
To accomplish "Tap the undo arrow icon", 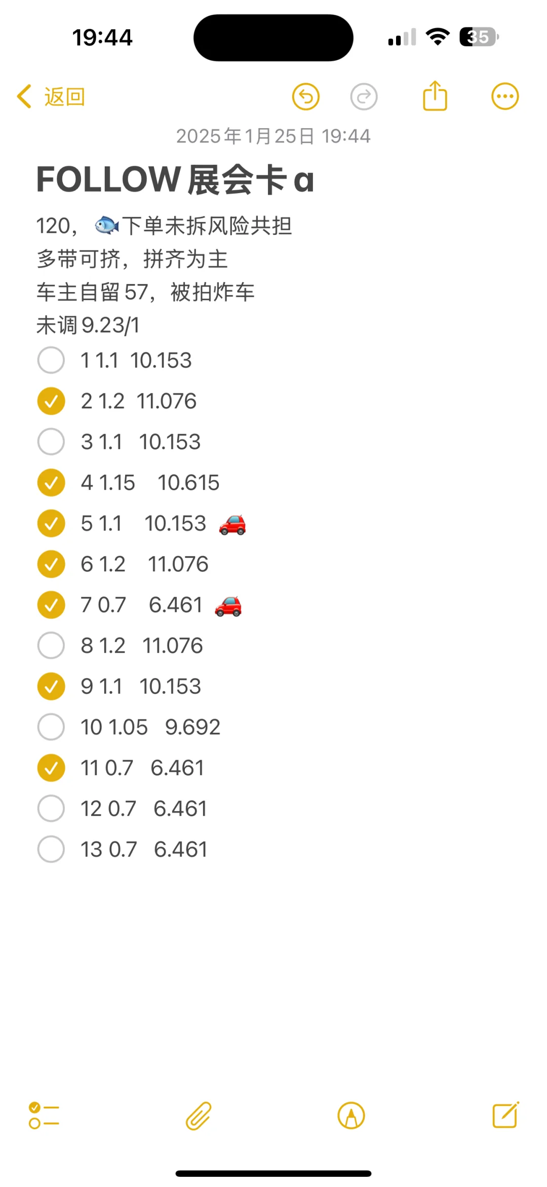I will pyautogui.click(x=306, y=96).
